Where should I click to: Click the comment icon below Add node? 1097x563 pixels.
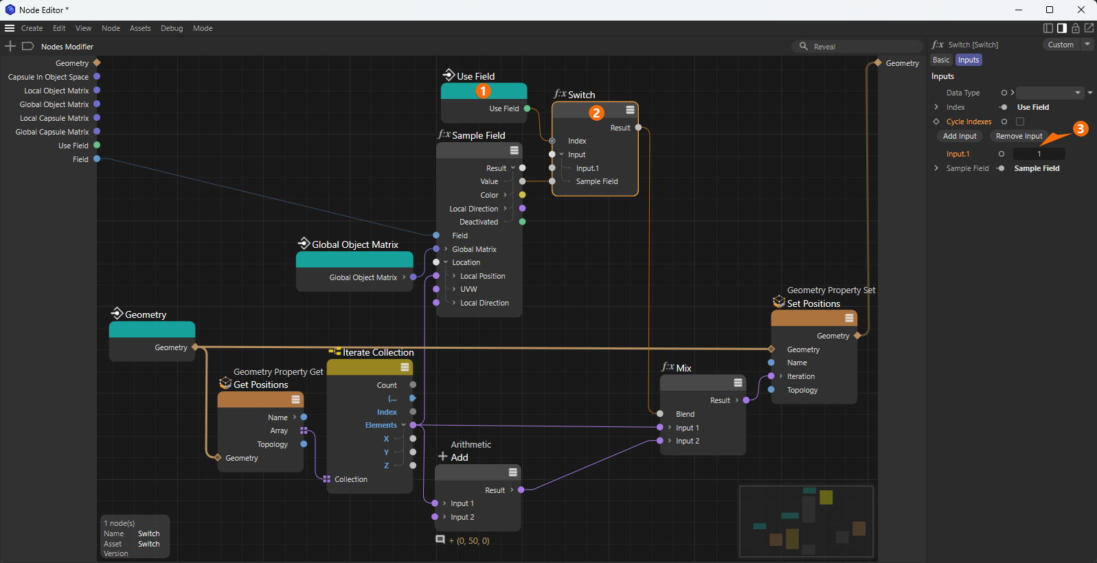pyautogui.click(x=440, y=540)
